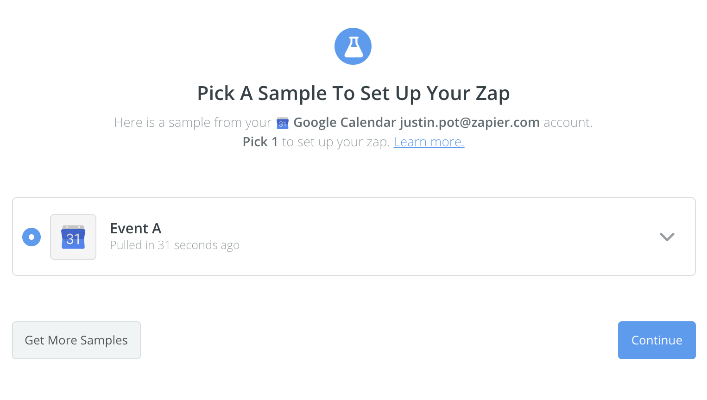Viewport: 707px width, 400px height.
Task: Click the Event A title text
Action: (x=136, y=228)
